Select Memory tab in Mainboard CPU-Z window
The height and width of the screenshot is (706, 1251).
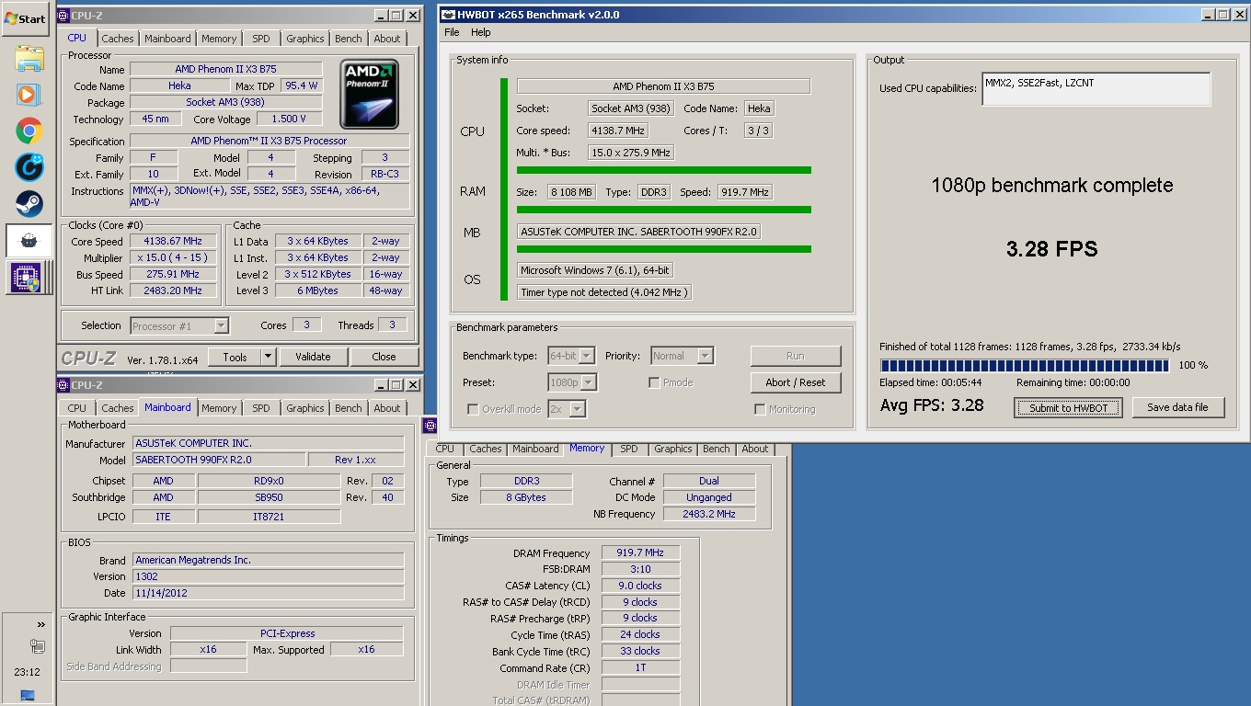219,408
